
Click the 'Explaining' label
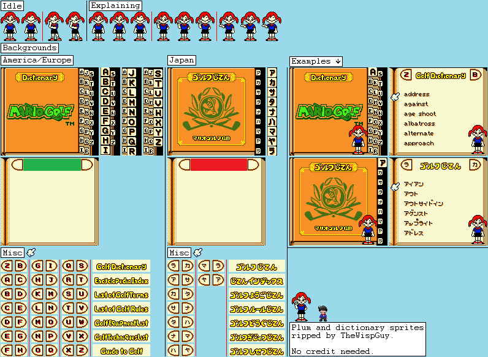[x=115, y=6]
